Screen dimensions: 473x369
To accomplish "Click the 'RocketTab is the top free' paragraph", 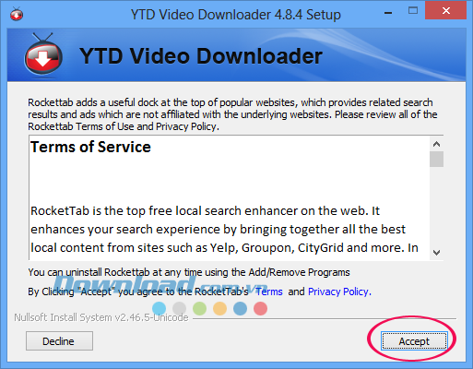I will [224, 229].
